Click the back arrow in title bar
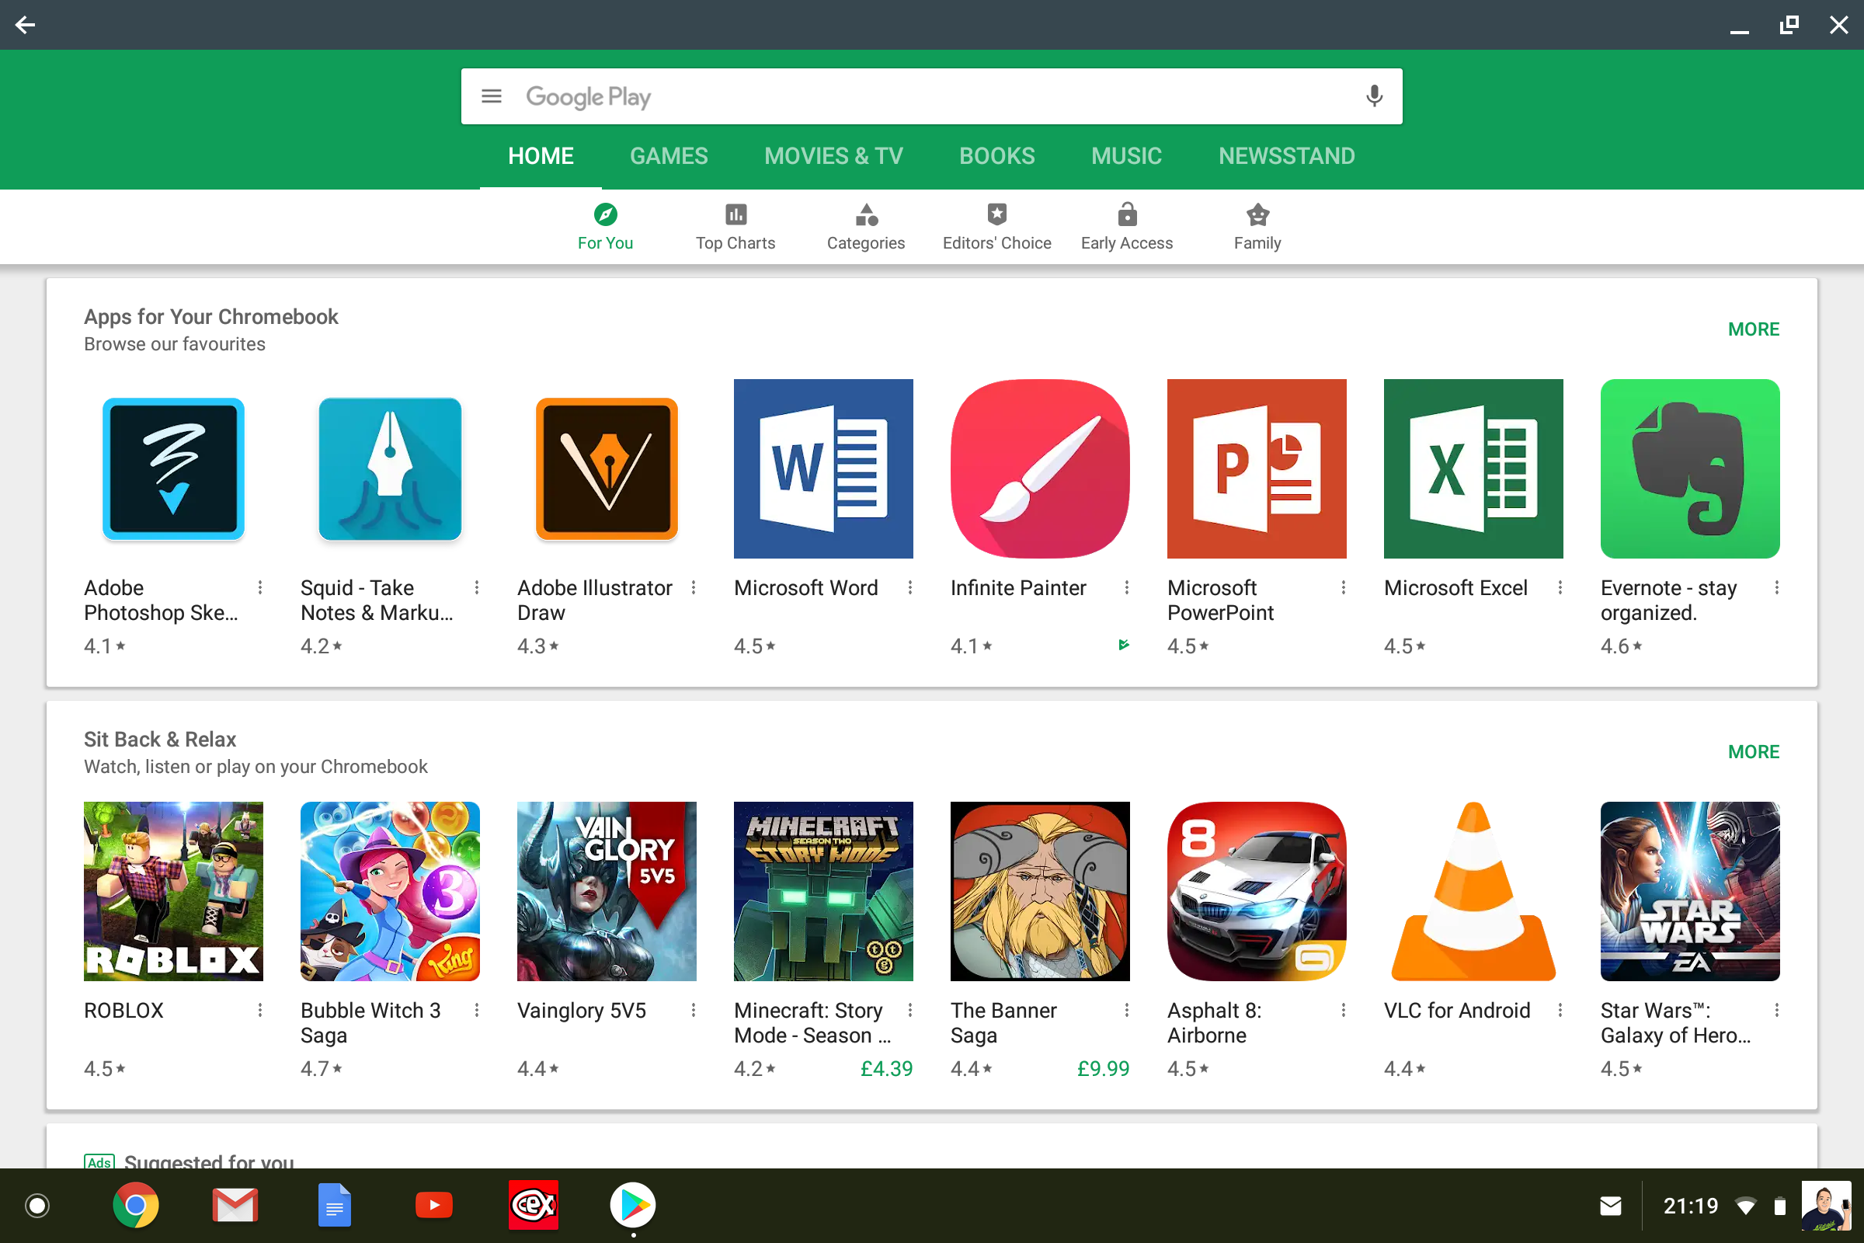Viewport: 1864px width, 1243px height. click(26, 26)
